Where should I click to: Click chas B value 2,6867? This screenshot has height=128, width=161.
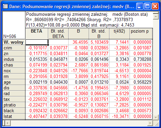coord(79,65)
